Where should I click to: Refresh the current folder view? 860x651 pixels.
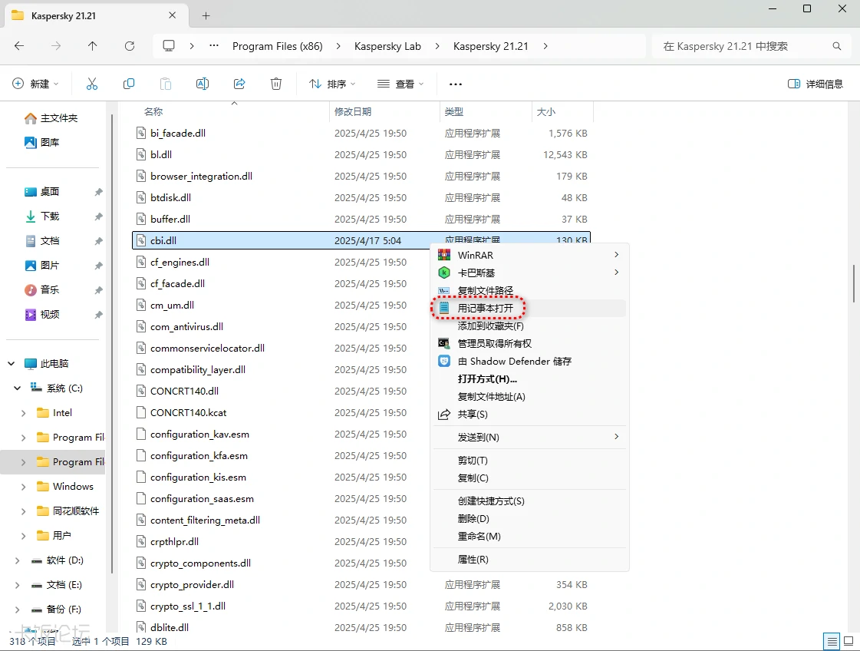click(130, 46)
